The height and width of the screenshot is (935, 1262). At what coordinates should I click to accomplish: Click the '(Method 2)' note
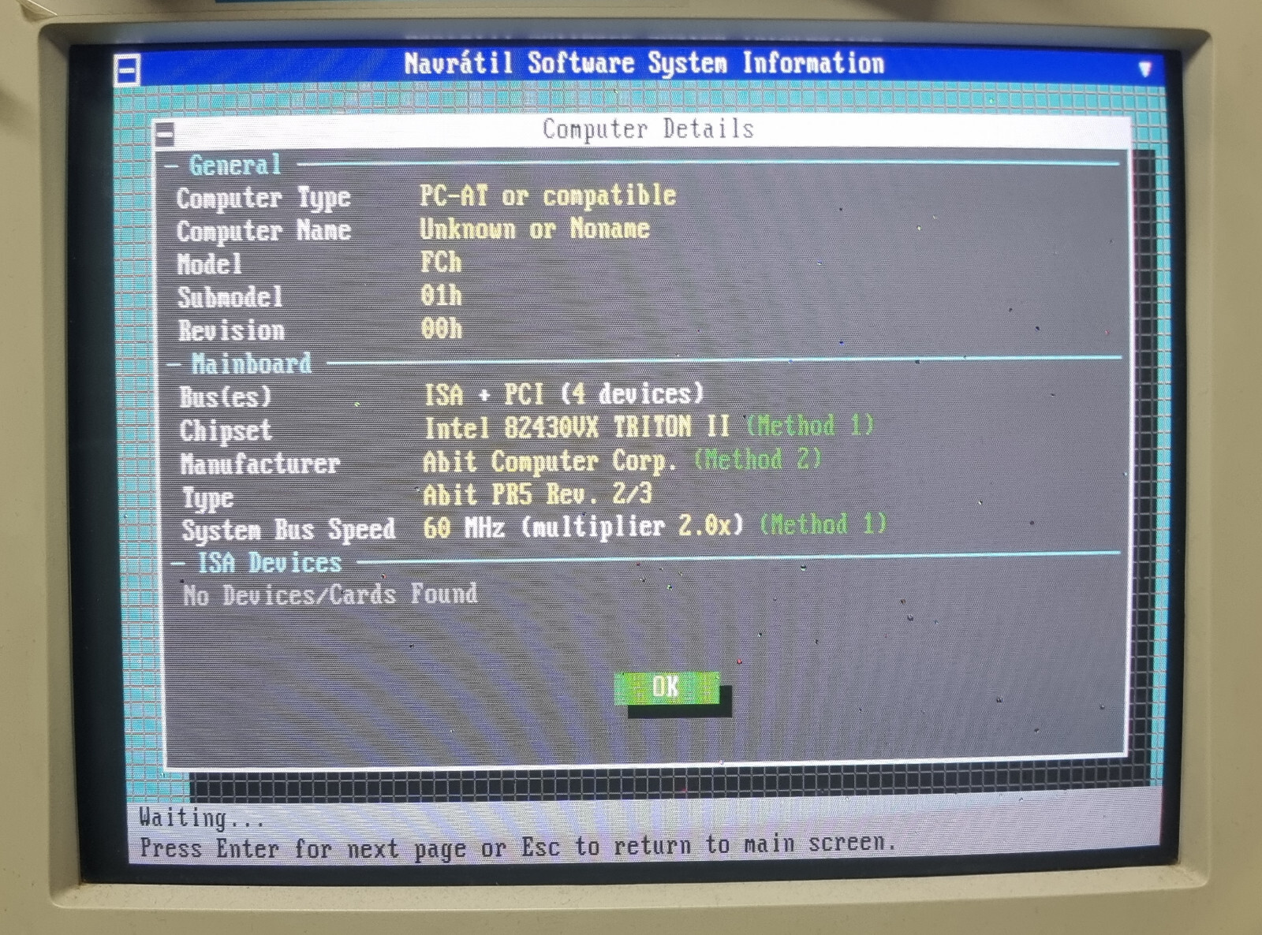tap(758, 459)
